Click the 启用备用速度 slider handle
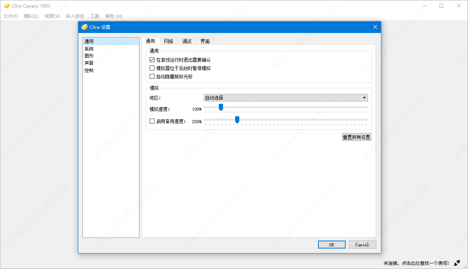This screenshot has width=468, height=269. click(237, 120)
